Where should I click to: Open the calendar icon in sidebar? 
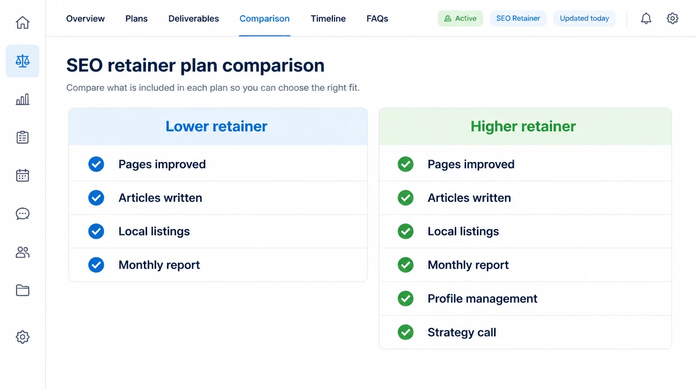click(x=22, y=175)
